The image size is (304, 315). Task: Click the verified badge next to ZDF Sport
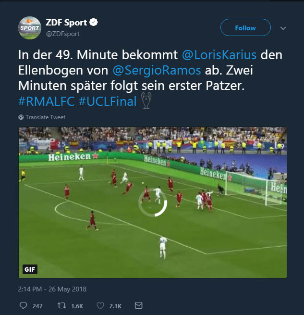tap(94, 22)
